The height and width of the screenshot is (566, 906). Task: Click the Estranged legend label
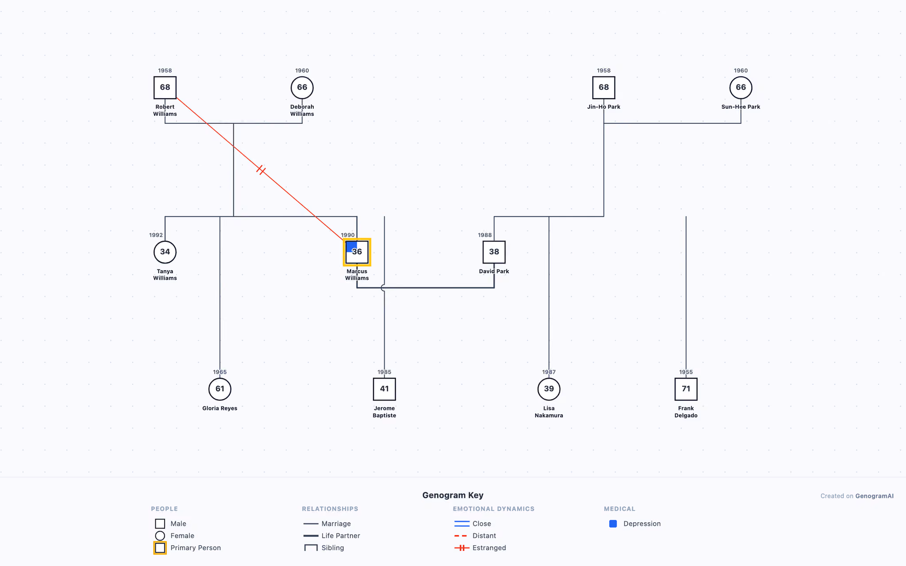[x=489, y=548]
